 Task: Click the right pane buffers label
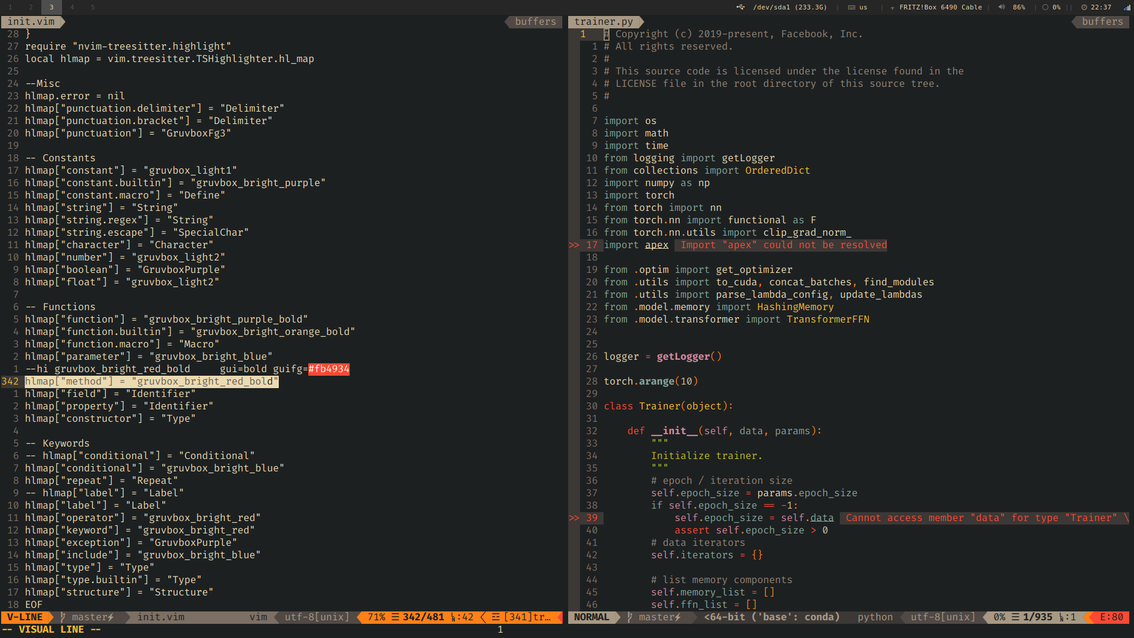1102,21
